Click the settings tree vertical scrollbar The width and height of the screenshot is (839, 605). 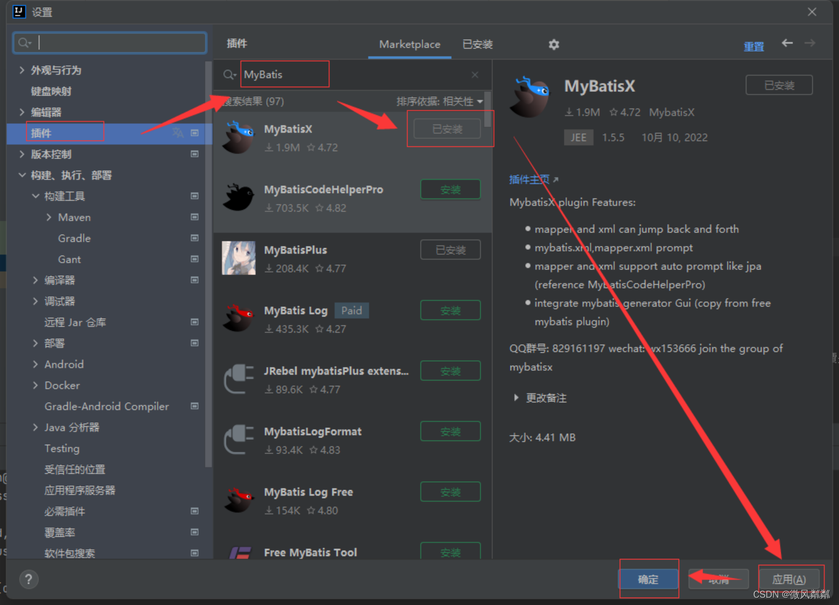[x=208, y=263]
